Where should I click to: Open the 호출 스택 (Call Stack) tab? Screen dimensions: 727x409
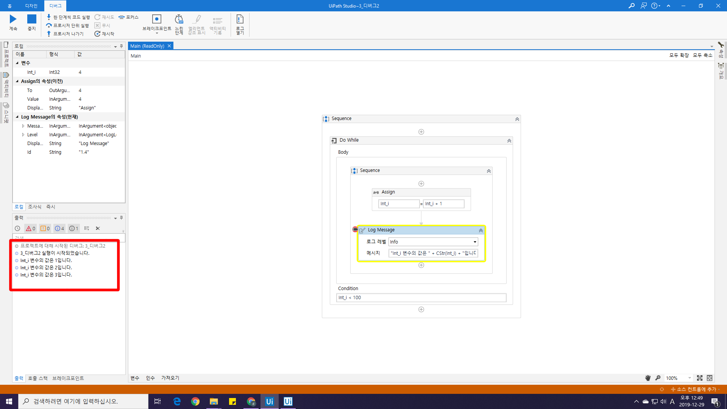(x=37, y=378)
